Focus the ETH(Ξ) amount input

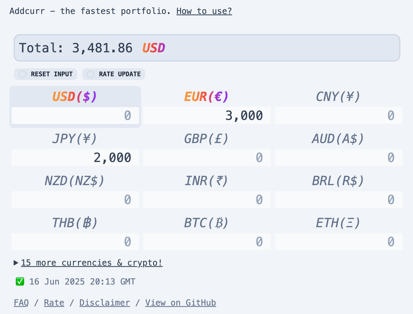[x=338, y=242]
